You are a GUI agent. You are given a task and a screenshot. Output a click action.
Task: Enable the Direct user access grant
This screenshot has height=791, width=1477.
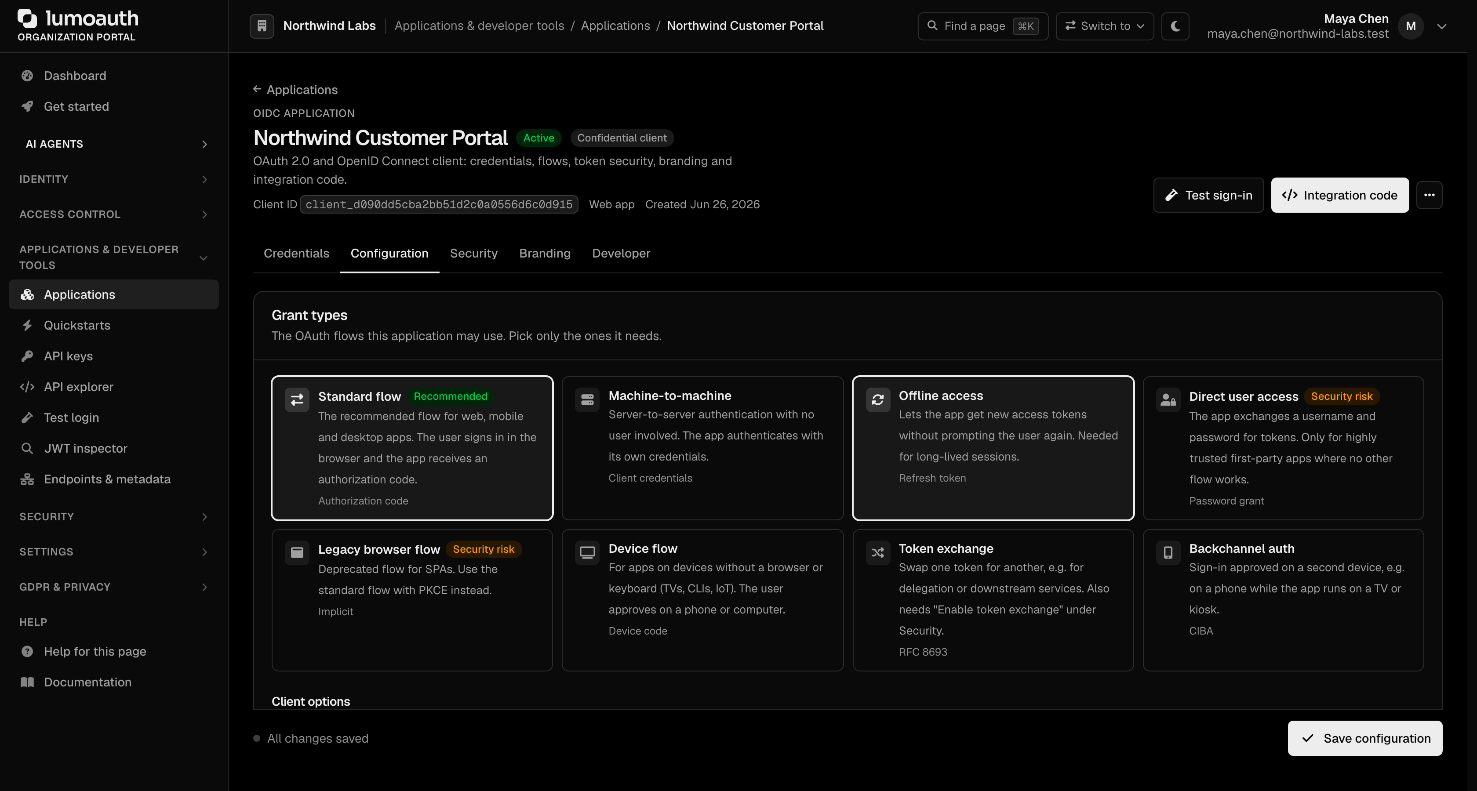(x=1283, y=448)
